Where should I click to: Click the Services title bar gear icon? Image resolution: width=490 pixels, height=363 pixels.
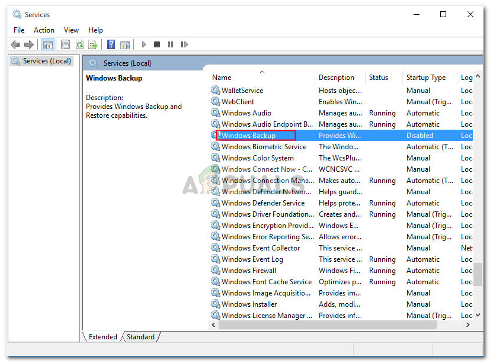(x=17, y=14)
